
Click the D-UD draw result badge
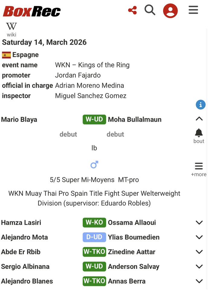(94, 237)
